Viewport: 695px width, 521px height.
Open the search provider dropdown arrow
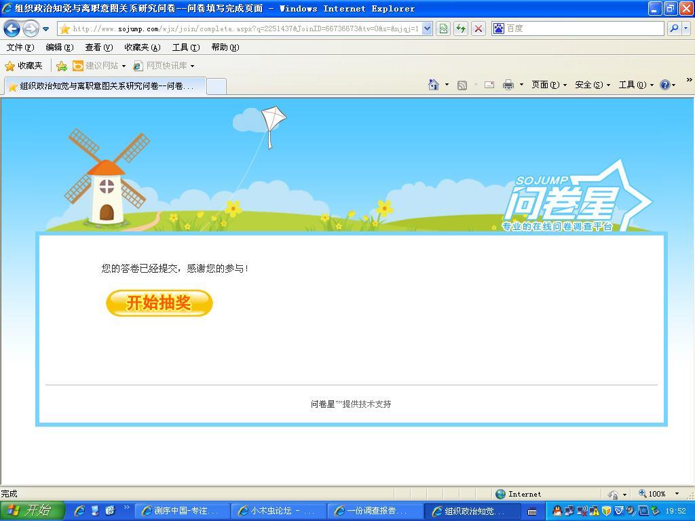pos(686,28)
